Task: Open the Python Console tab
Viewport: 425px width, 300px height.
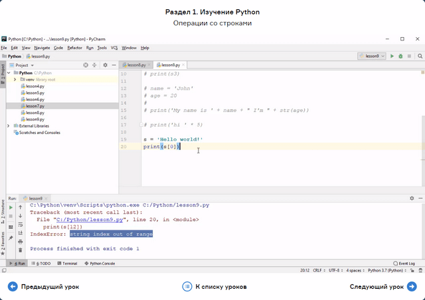Action: [100, 263]
